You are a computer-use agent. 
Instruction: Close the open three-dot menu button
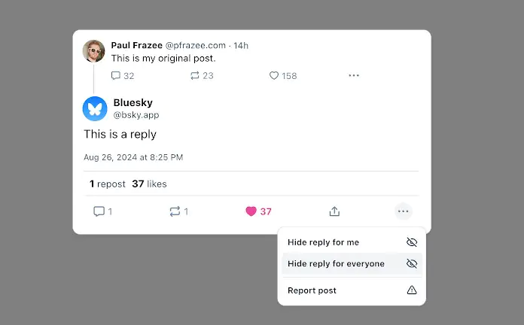(404, 211)
